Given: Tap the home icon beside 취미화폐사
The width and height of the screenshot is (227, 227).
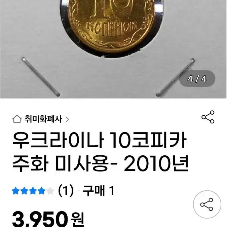Looking at the screenshot, I should point(17,119).
